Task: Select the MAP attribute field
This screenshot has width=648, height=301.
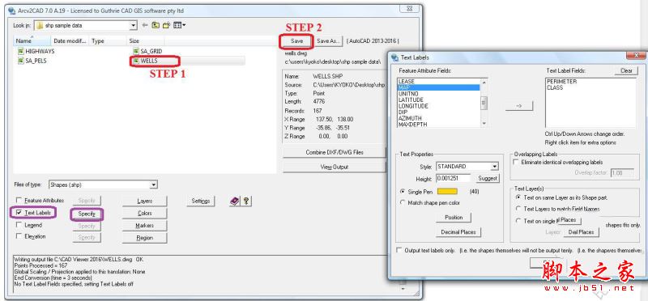Action: (438, 87)
